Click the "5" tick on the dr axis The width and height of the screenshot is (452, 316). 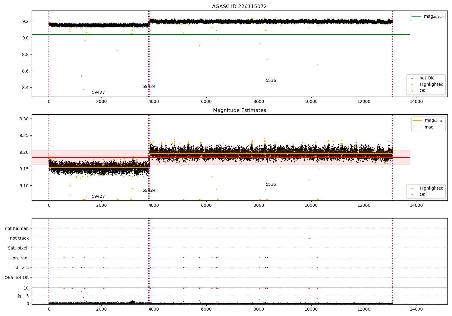pyautogui.click(x=27, y=296)
